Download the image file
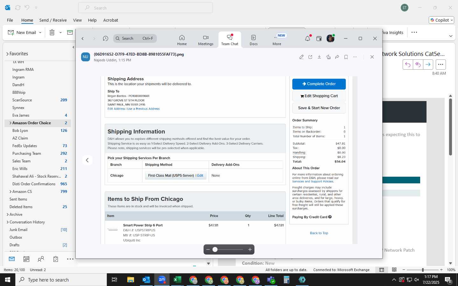 [x=319, y=57]
